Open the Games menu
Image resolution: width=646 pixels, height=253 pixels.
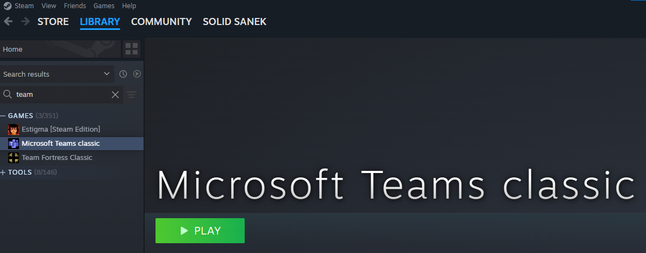(104, 6)
